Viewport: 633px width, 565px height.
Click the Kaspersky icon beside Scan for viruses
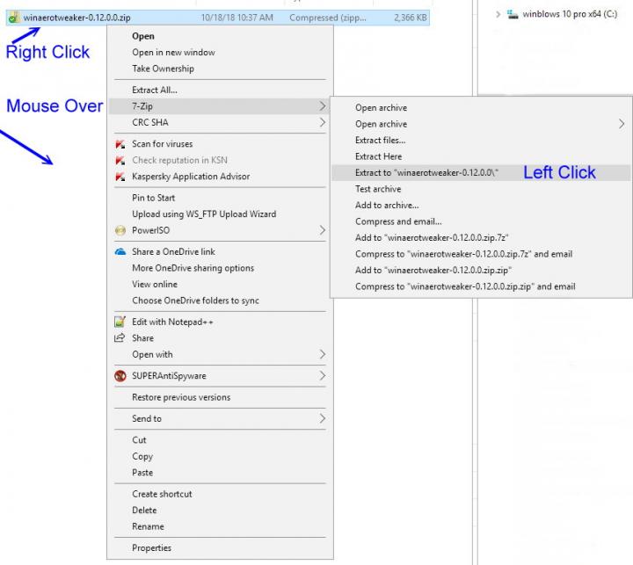[120, 144]
